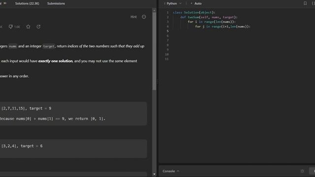The height and width of the screenshot is (177, 315).
Task: Click line number 1 in the editor gutter
Action: coord(167,12)
